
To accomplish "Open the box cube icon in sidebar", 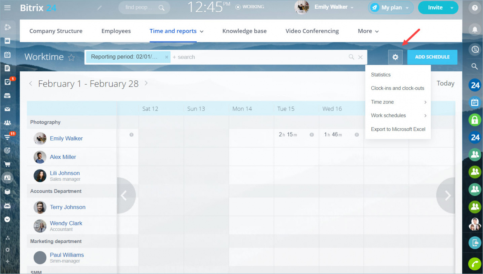I will pos(7,192).
